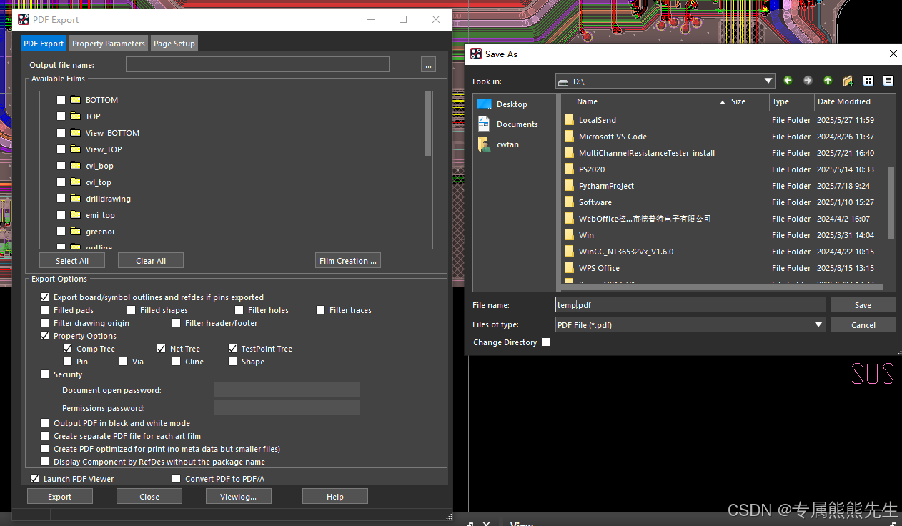Sort by Size column header
Image resolution: width=902 pixels, height=526 pixels.
pos(748,101)
